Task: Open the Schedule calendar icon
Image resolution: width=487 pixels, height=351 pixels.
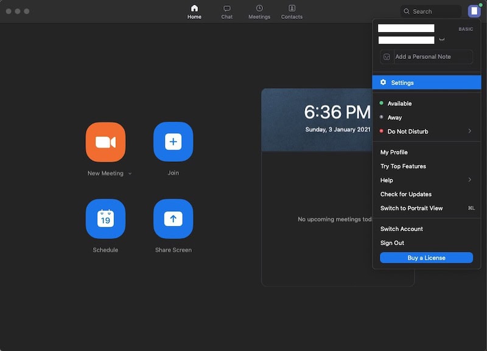Action: 105,218
